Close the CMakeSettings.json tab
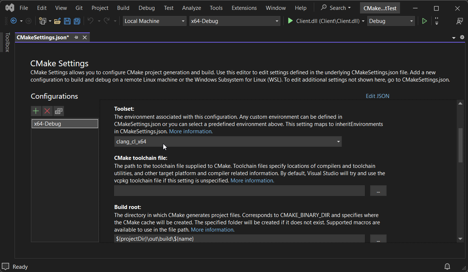468x272 pixels. point(85,38)
